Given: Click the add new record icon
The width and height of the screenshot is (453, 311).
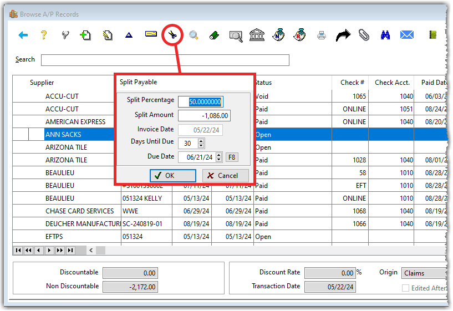Looking at the screenshot, I should pos(85,35).
